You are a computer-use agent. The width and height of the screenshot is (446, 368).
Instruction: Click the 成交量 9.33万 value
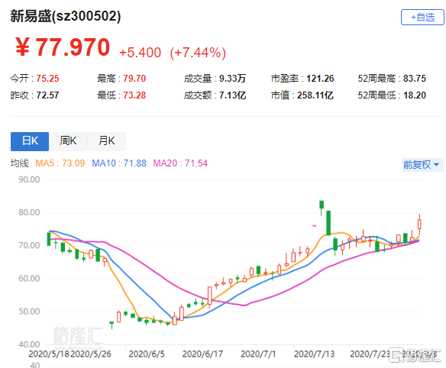click(x=232, y=79)
